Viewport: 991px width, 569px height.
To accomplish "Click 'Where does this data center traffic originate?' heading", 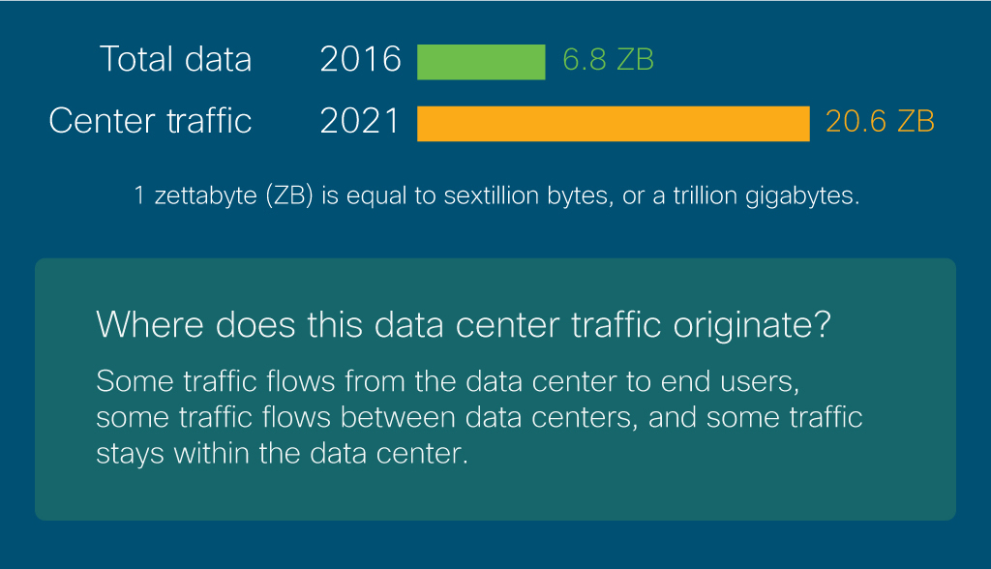I will 464,325.
